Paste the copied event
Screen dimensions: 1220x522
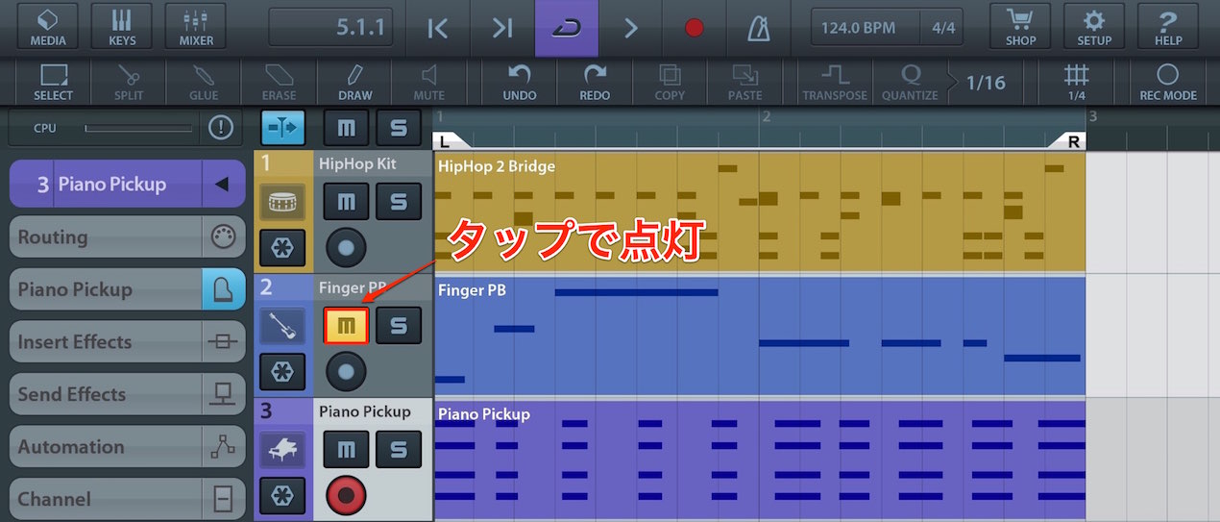[744, 82]
